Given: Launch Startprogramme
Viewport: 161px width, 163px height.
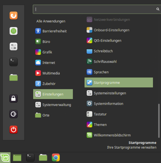Looking at the screenshot, I should pos(119,82).
